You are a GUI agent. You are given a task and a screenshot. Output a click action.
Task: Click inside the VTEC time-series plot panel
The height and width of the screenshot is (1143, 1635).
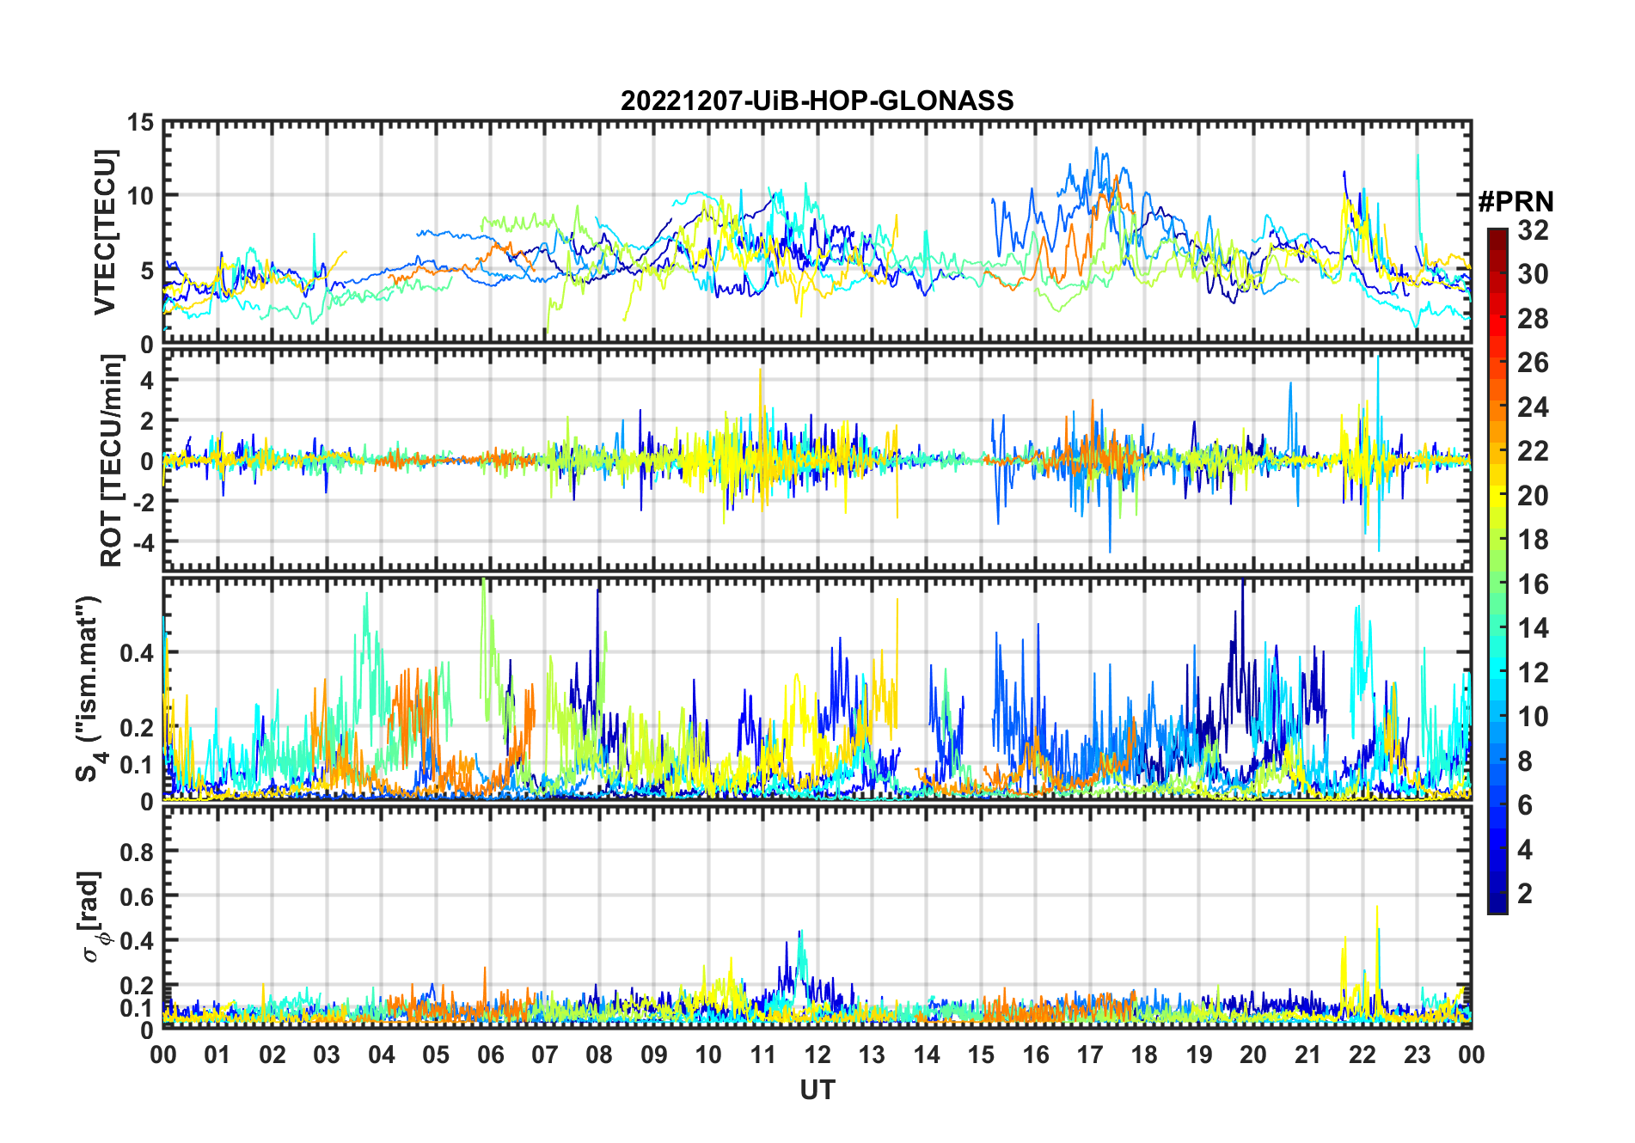817,233
